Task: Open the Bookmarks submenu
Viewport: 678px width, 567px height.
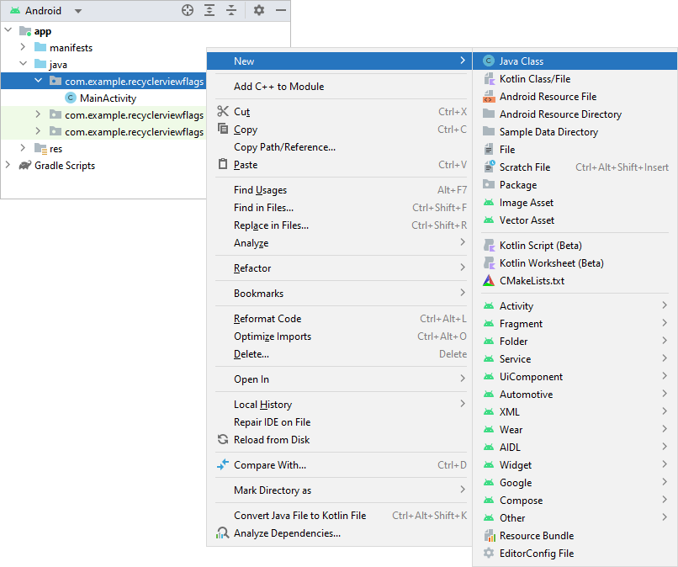Action: coord(339,294)
